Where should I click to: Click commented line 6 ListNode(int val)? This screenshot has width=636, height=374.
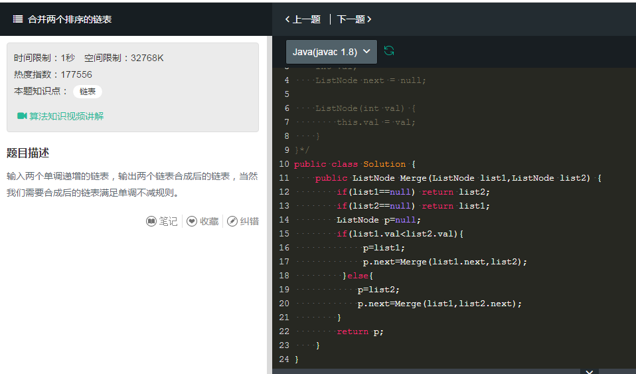pyautogui.click(x=365, y=108)
